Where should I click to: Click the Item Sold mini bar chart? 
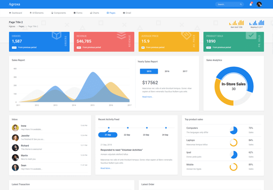[236, 23]
